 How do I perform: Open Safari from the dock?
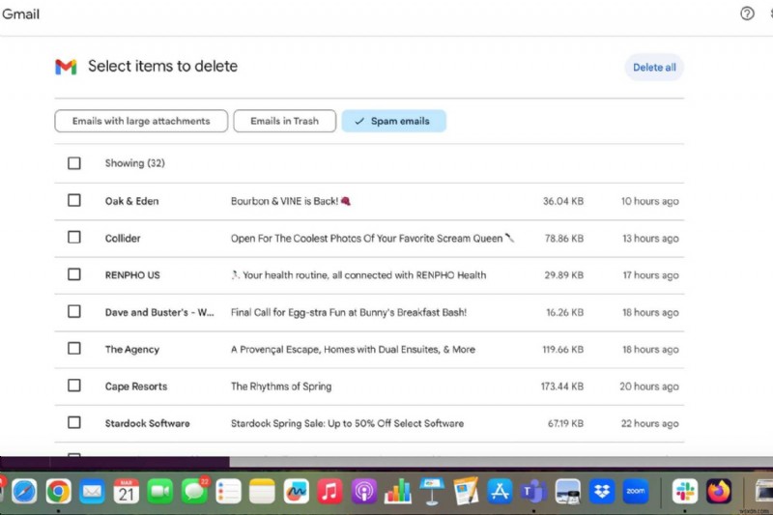pyautogui.click(x=24, y=492)
